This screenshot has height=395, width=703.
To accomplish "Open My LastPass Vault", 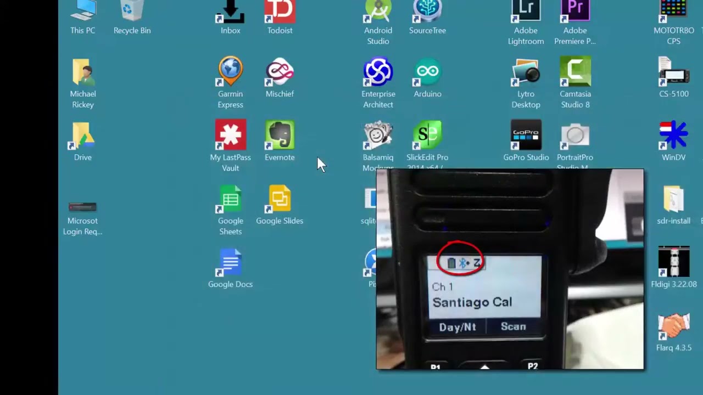I will pos(230,146).
